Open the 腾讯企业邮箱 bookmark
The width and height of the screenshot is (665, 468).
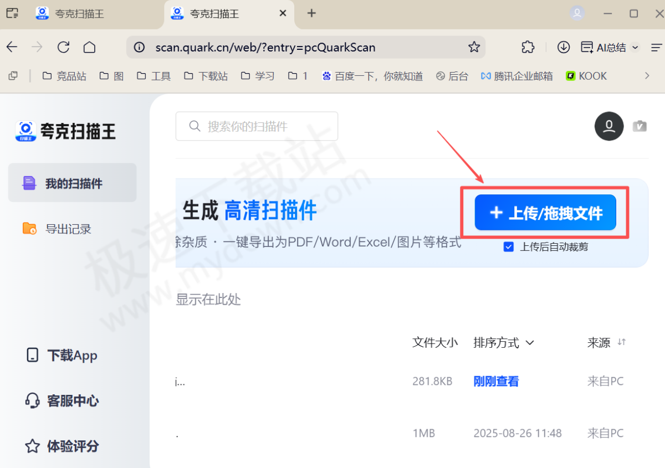517,76
